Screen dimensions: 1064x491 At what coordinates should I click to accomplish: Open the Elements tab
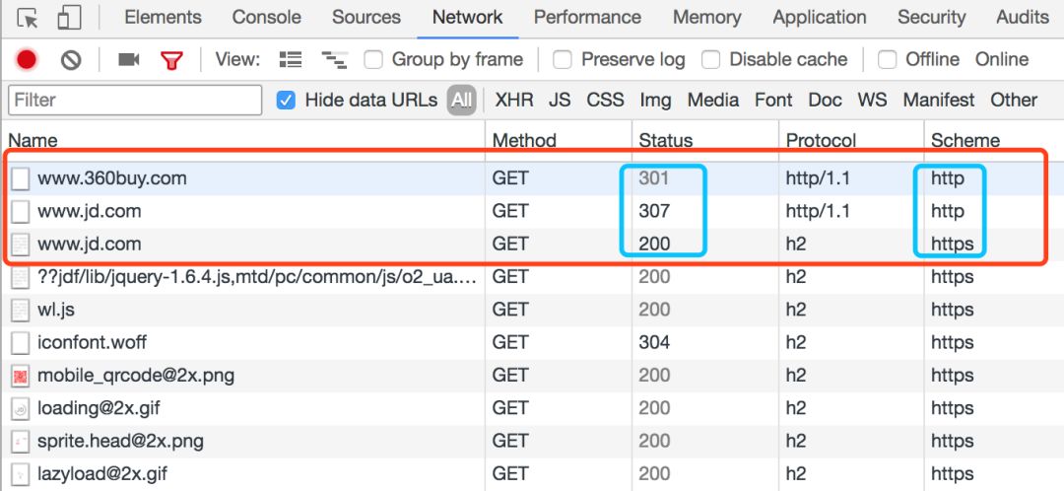(163, 18)
